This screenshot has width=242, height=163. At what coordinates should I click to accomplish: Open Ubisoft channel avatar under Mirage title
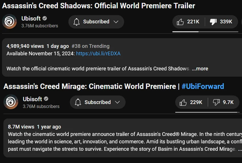pyautogui.click(x=11, y=102)
